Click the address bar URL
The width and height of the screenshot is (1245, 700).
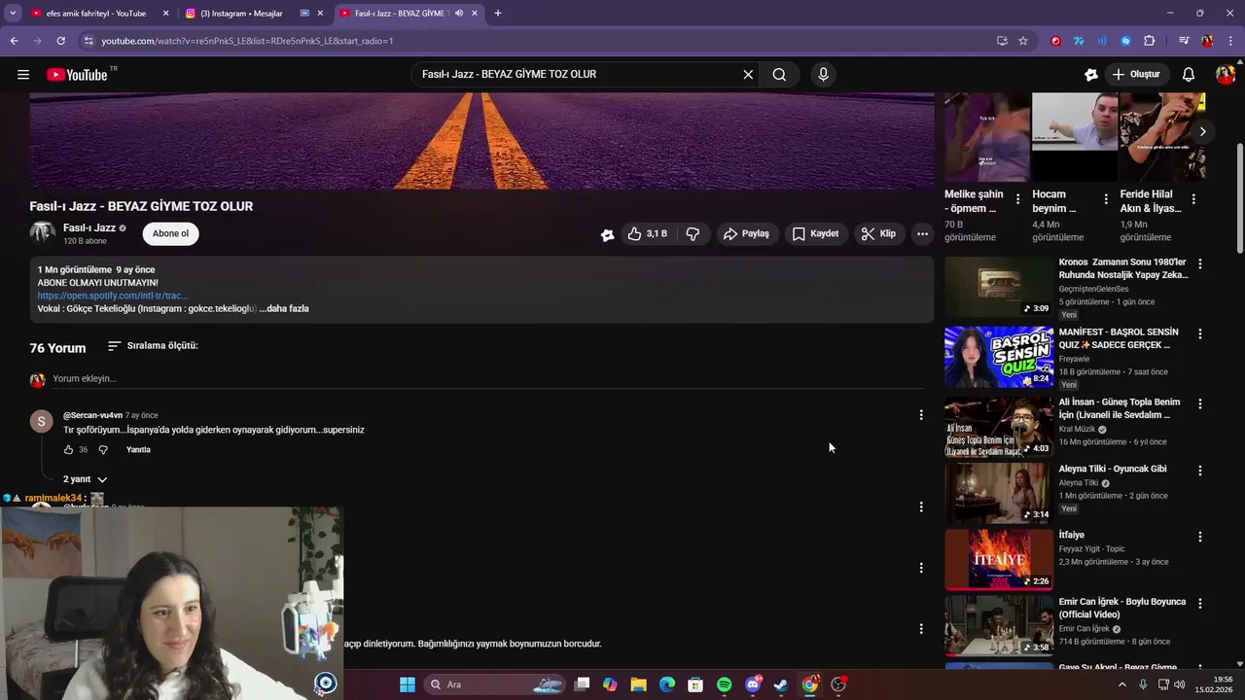coord(247,41)
